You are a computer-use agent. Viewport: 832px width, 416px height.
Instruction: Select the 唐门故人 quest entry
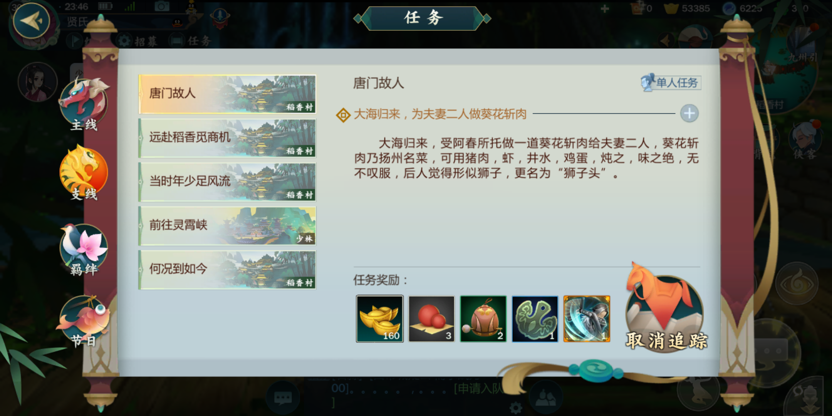(x=227, y=94)
